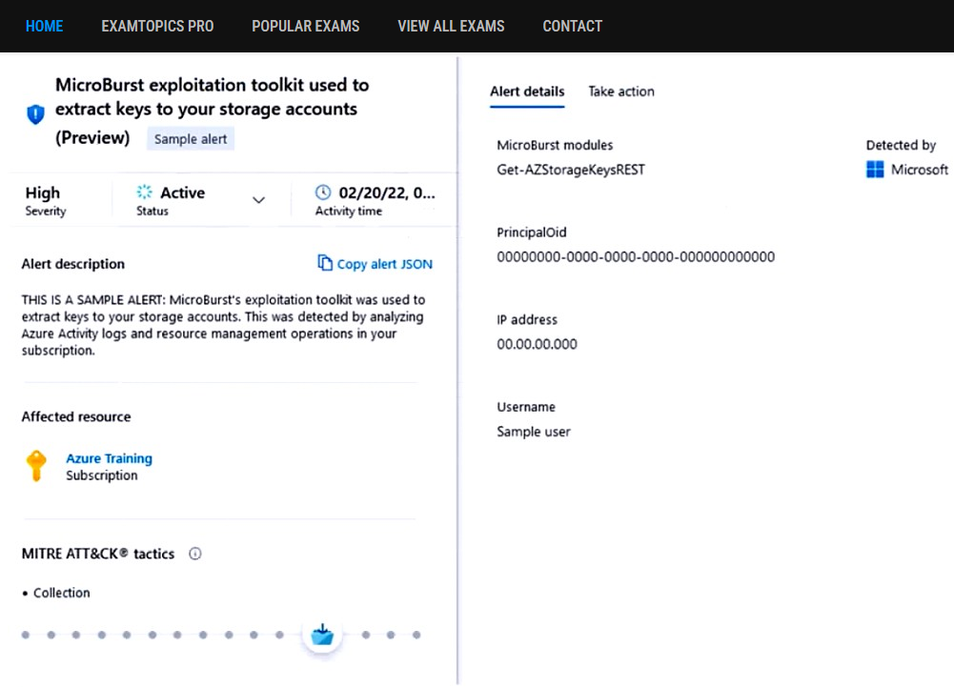Image resolution: width=954 pixels, height=688 pixels.
Task: Click the 02/20/22 activity time value
Action: (x=387, y=192)
